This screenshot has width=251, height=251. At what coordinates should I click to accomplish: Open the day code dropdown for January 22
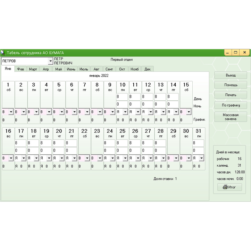click(87, 158)
